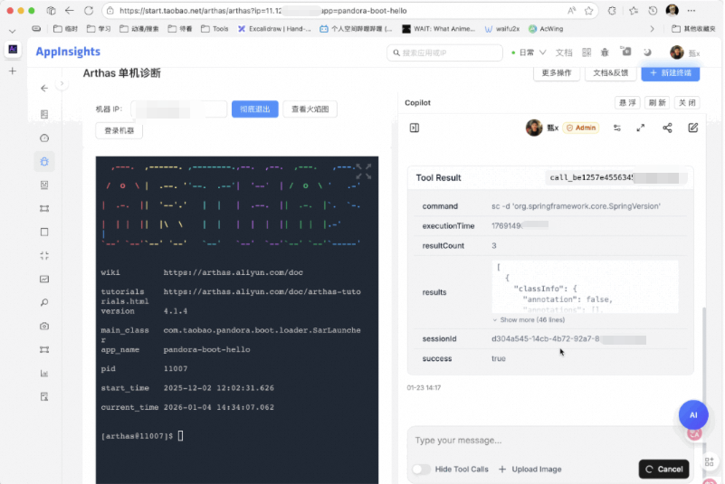Expand Copilot panel with fullscreen arrows icon

641,128
